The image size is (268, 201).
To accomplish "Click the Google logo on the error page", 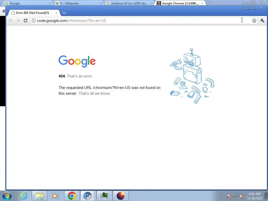I will pyautogui.click(x=77, y=61).
